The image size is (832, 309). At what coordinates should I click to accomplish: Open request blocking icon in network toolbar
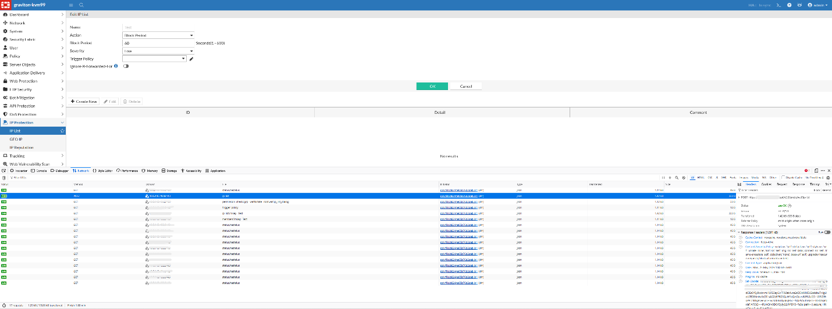click(x=684, y=177)
